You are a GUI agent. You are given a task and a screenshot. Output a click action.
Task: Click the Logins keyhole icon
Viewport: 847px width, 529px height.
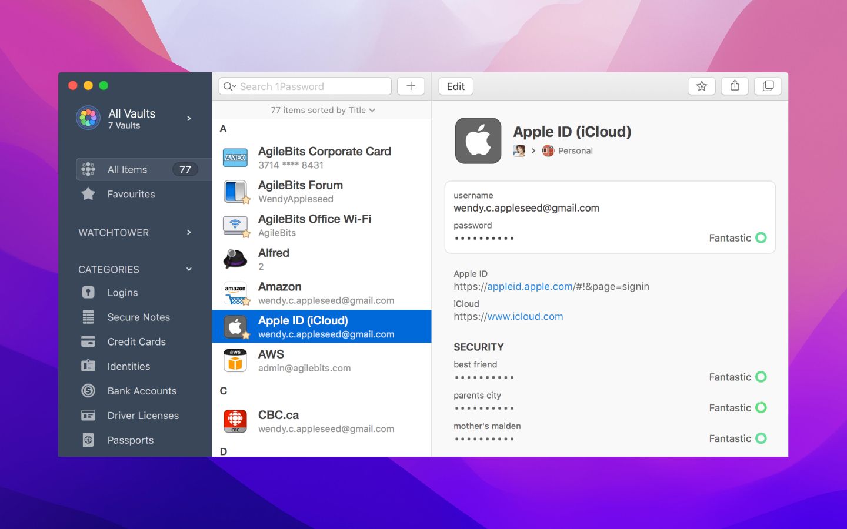[88, 292]
